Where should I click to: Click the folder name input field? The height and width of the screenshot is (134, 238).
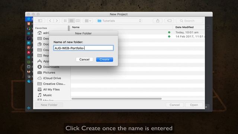click(83, 48)
